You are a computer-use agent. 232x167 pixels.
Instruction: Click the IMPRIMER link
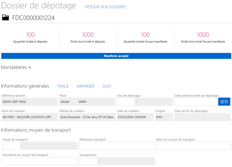coord(86,86)
